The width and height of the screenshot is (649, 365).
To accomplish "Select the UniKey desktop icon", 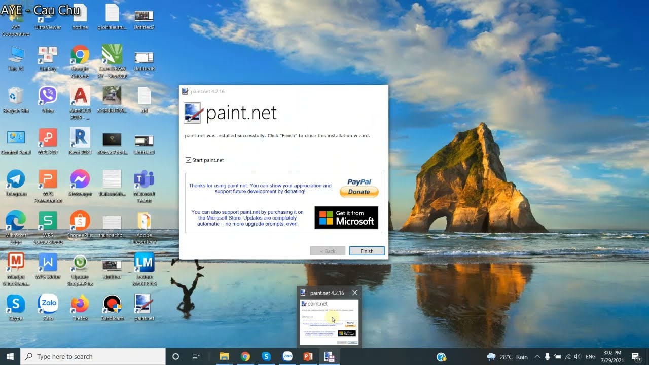I will (x=48, y=59).
